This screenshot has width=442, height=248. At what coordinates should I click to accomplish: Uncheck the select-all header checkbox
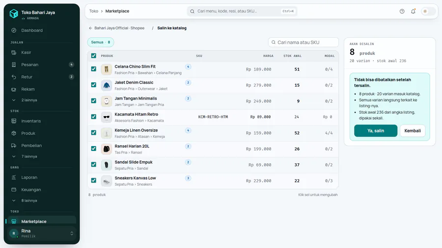click(94, 56)
